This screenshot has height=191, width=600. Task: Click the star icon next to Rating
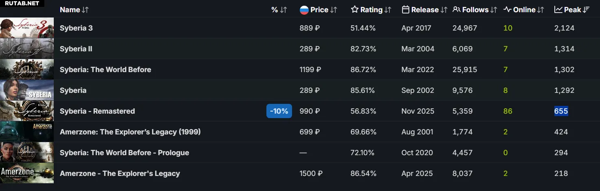[x=354, y=10]
